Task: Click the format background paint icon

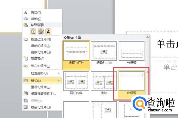Action: coord(26,93)
